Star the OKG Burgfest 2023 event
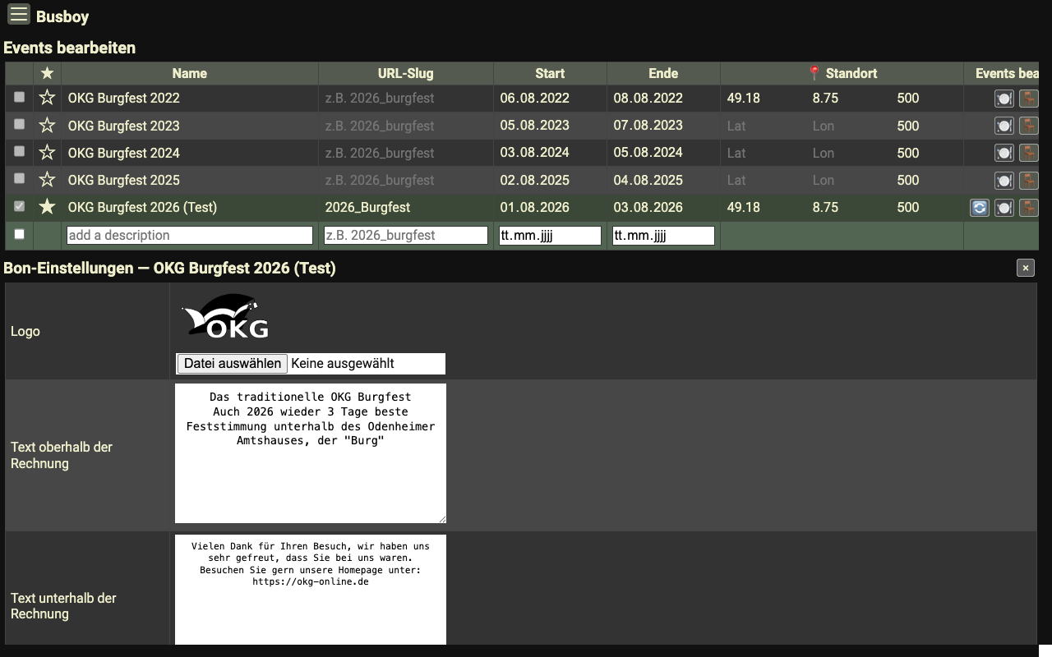The image size is (1052, 657). [47, 126]
